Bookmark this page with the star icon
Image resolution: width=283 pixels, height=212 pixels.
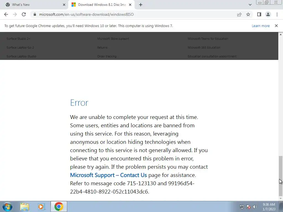tap(248, 14)
